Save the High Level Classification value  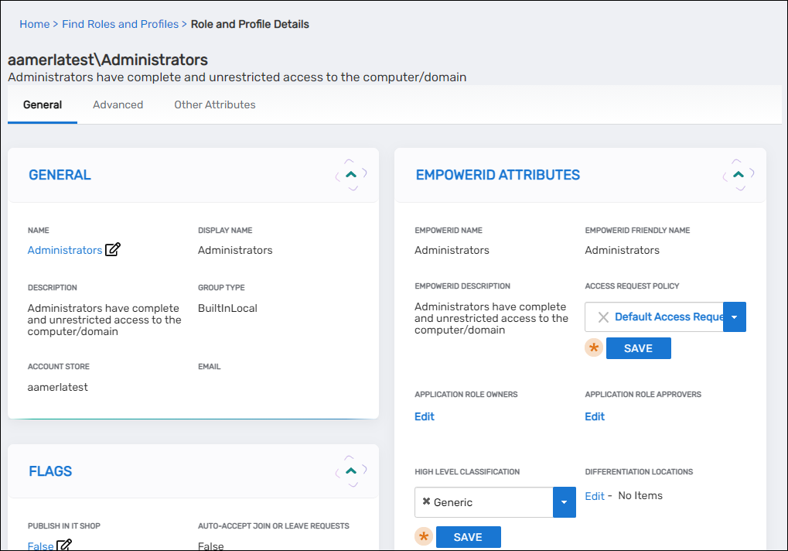coord(468,537)
